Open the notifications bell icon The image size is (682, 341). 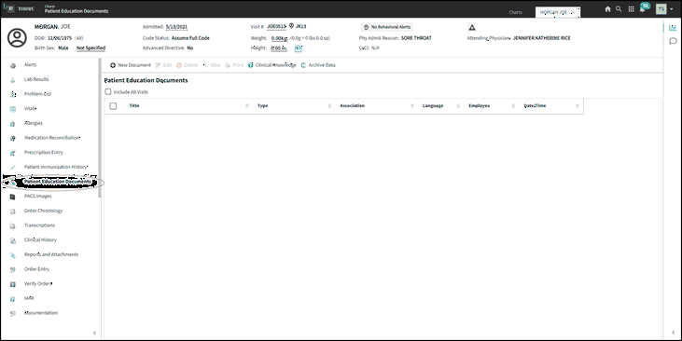pyautogui.click(x=643, y=9)
